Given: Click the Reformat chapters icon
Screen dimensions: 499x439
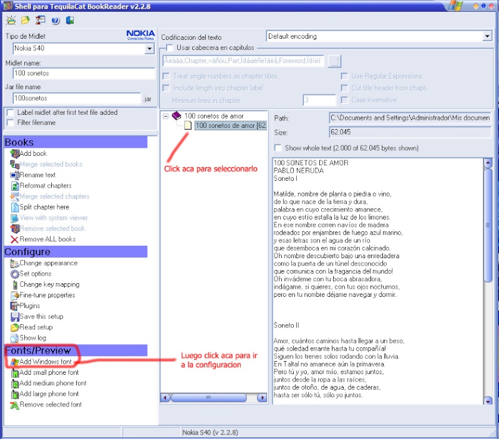Looking at the screenshot, I should click(14, 186).
